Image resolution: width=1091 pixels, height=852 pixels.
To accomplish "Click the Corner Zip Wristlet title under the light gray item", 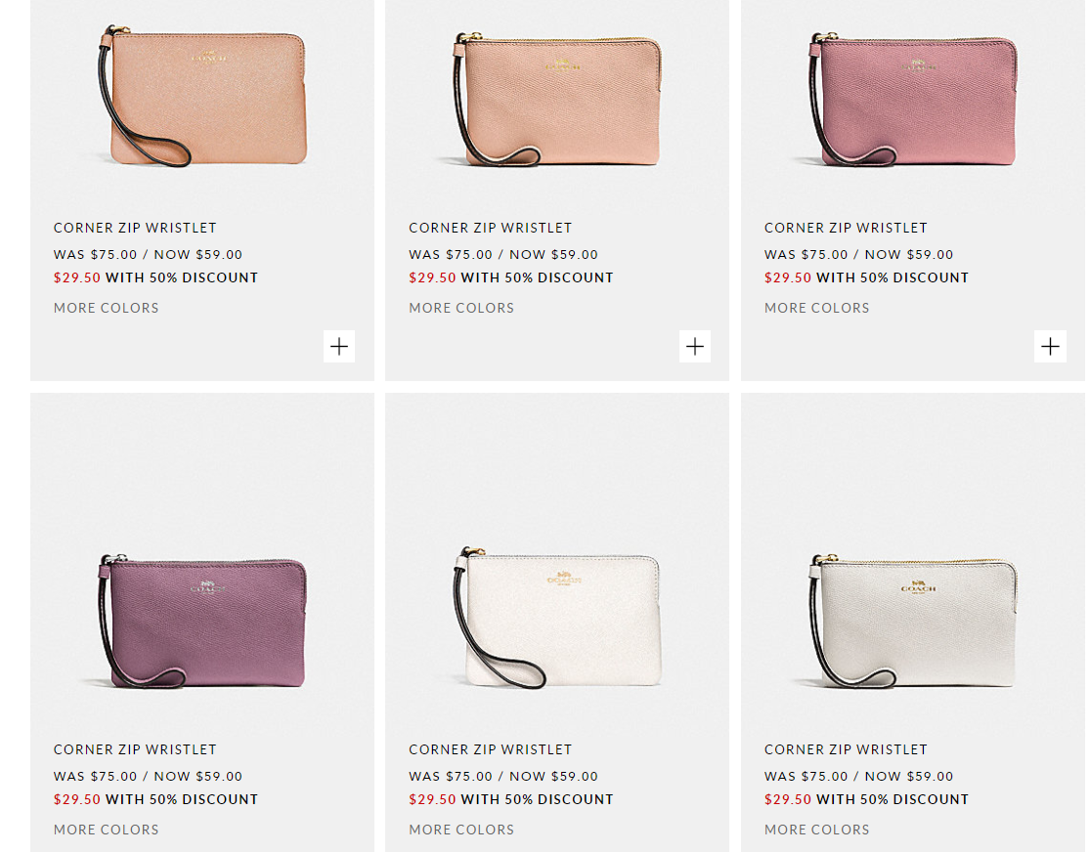I will (846, 749).
